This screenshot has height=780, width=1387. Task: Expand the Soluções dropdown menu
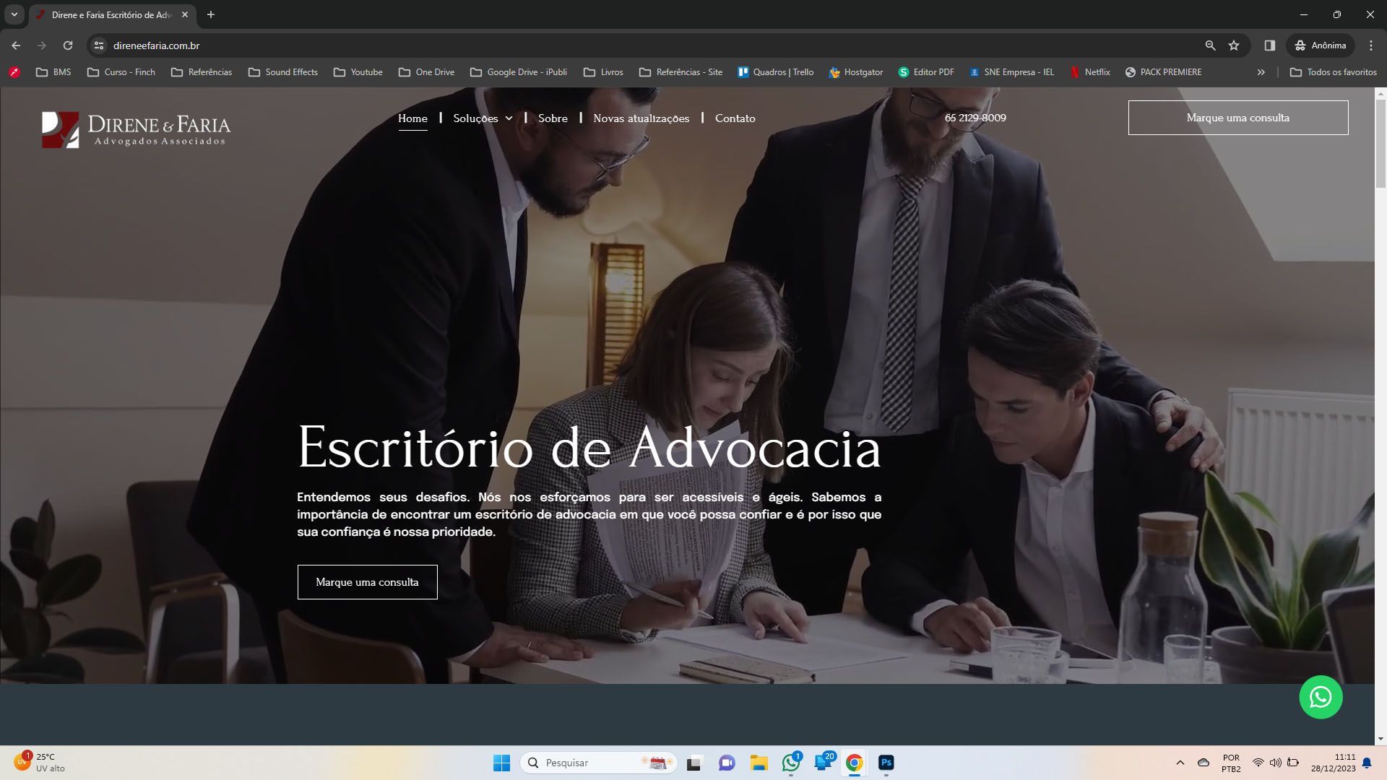(x=483, y=118)
